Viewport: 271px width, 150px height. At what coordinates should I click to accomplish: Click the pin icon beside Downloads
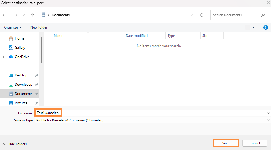[x=37, y=85]
